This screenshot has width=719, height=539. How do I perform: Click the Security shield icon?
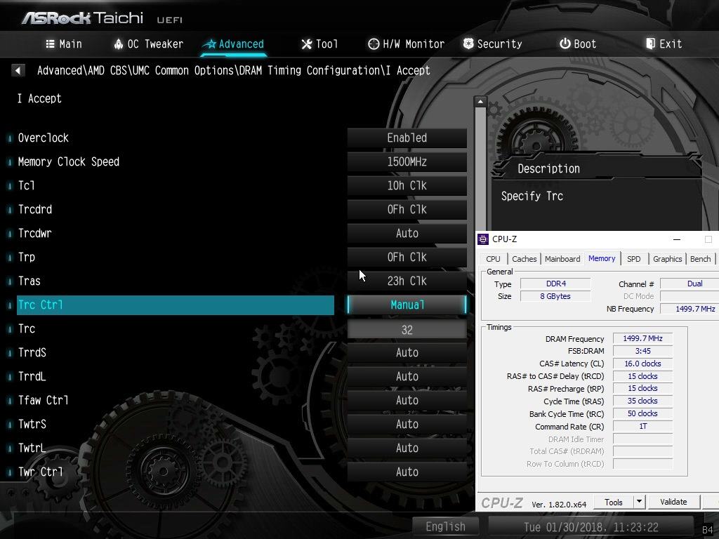[x=468, y=44]
